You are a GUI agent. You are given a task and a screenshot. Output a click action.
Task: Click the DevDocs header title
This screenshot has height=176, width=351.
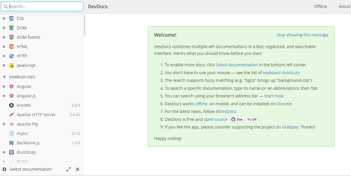coord(98,6)
